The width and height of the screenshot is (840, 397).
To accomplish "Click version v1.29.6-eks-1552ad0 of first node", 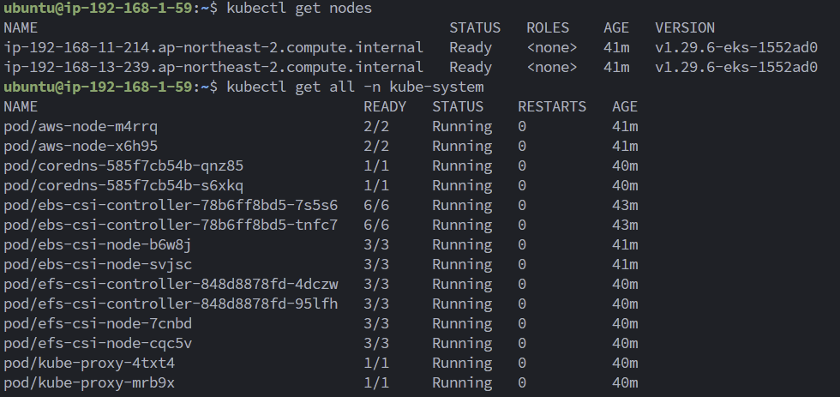I will (x=736, y=47).
